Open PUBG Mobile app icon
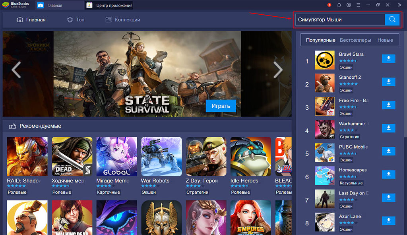Screen dimensions: 407x235 click(325, 153)
